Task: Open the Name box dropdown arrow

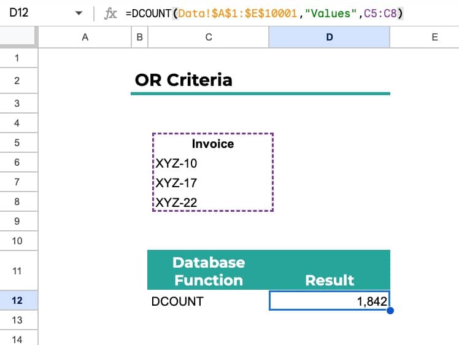Action: (78, 14)
